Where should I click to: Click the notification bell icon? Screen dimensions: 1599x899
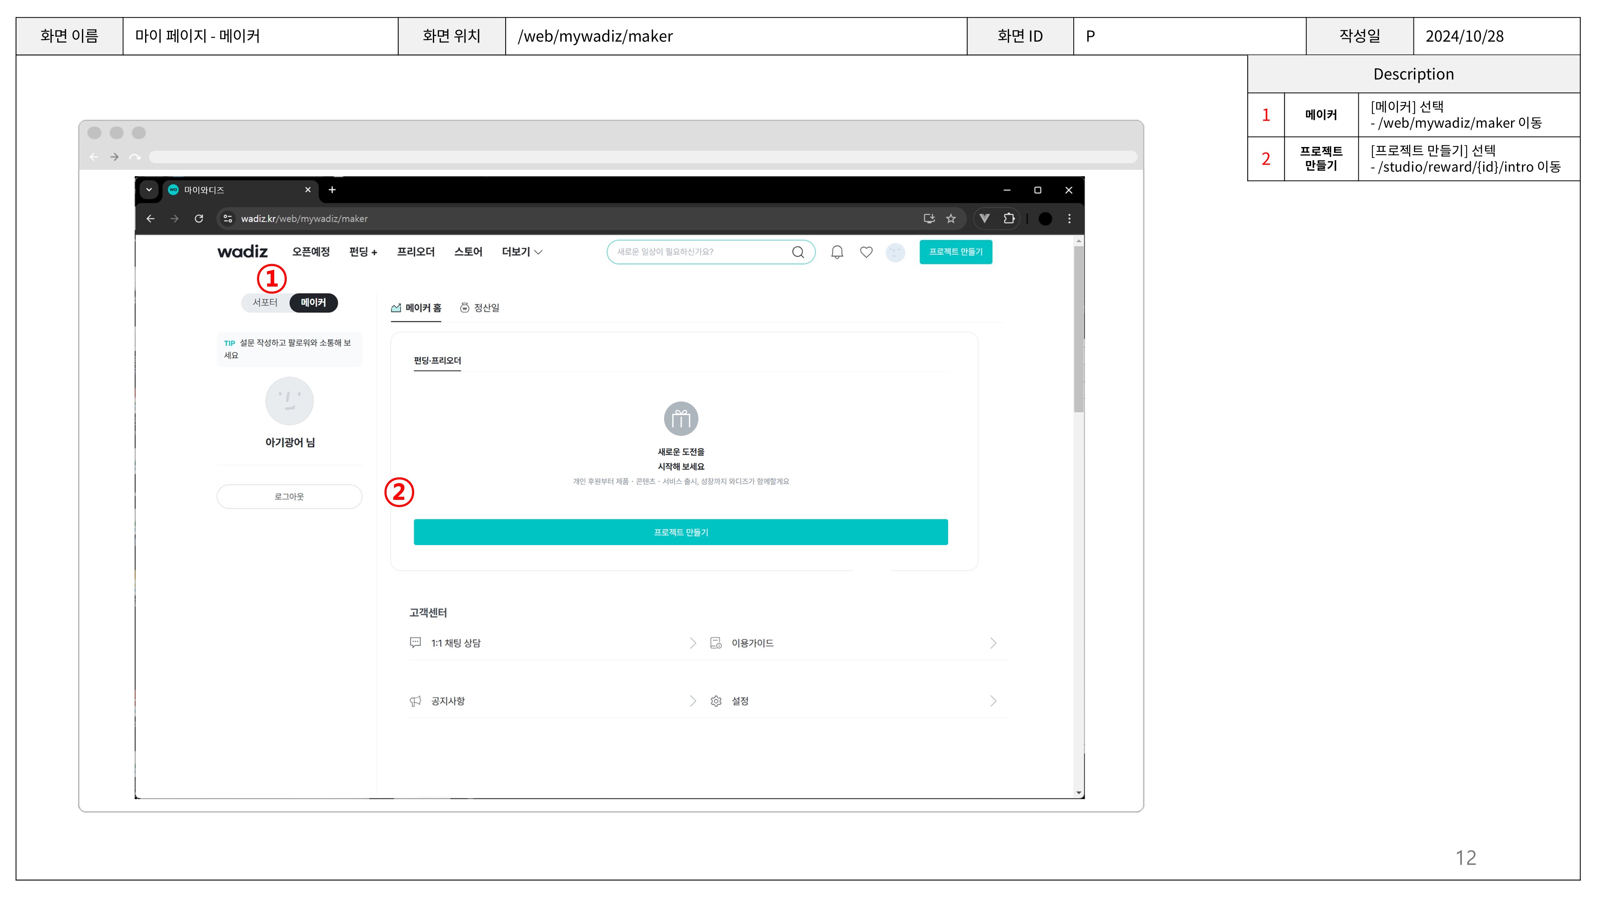(x=837, y=252)
